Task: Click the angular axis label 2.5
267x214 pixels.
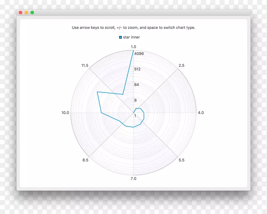Action: 181,66
